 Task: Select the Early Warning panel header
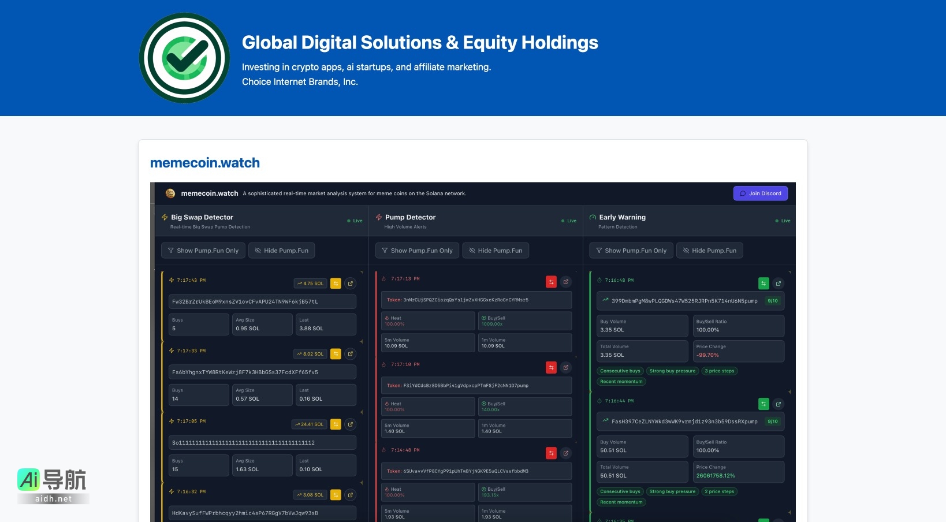622,218
